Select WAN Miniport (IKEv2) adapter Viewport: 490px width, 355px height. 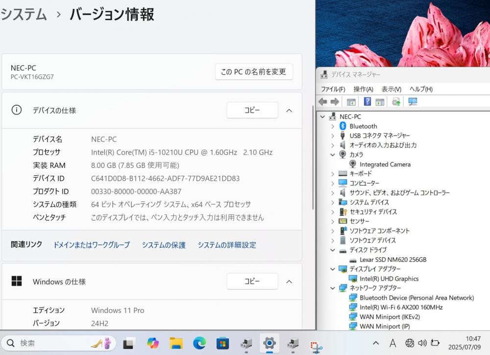coord(390,317)
